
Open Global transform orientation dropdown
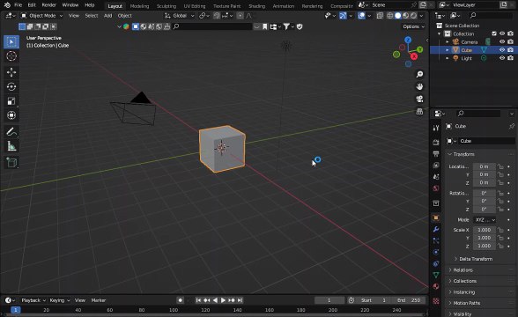pyautogui.click(x=180, y=16)
